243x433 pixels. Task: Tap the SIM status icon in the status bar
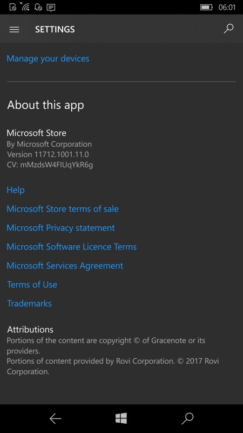tap(12, 7)
